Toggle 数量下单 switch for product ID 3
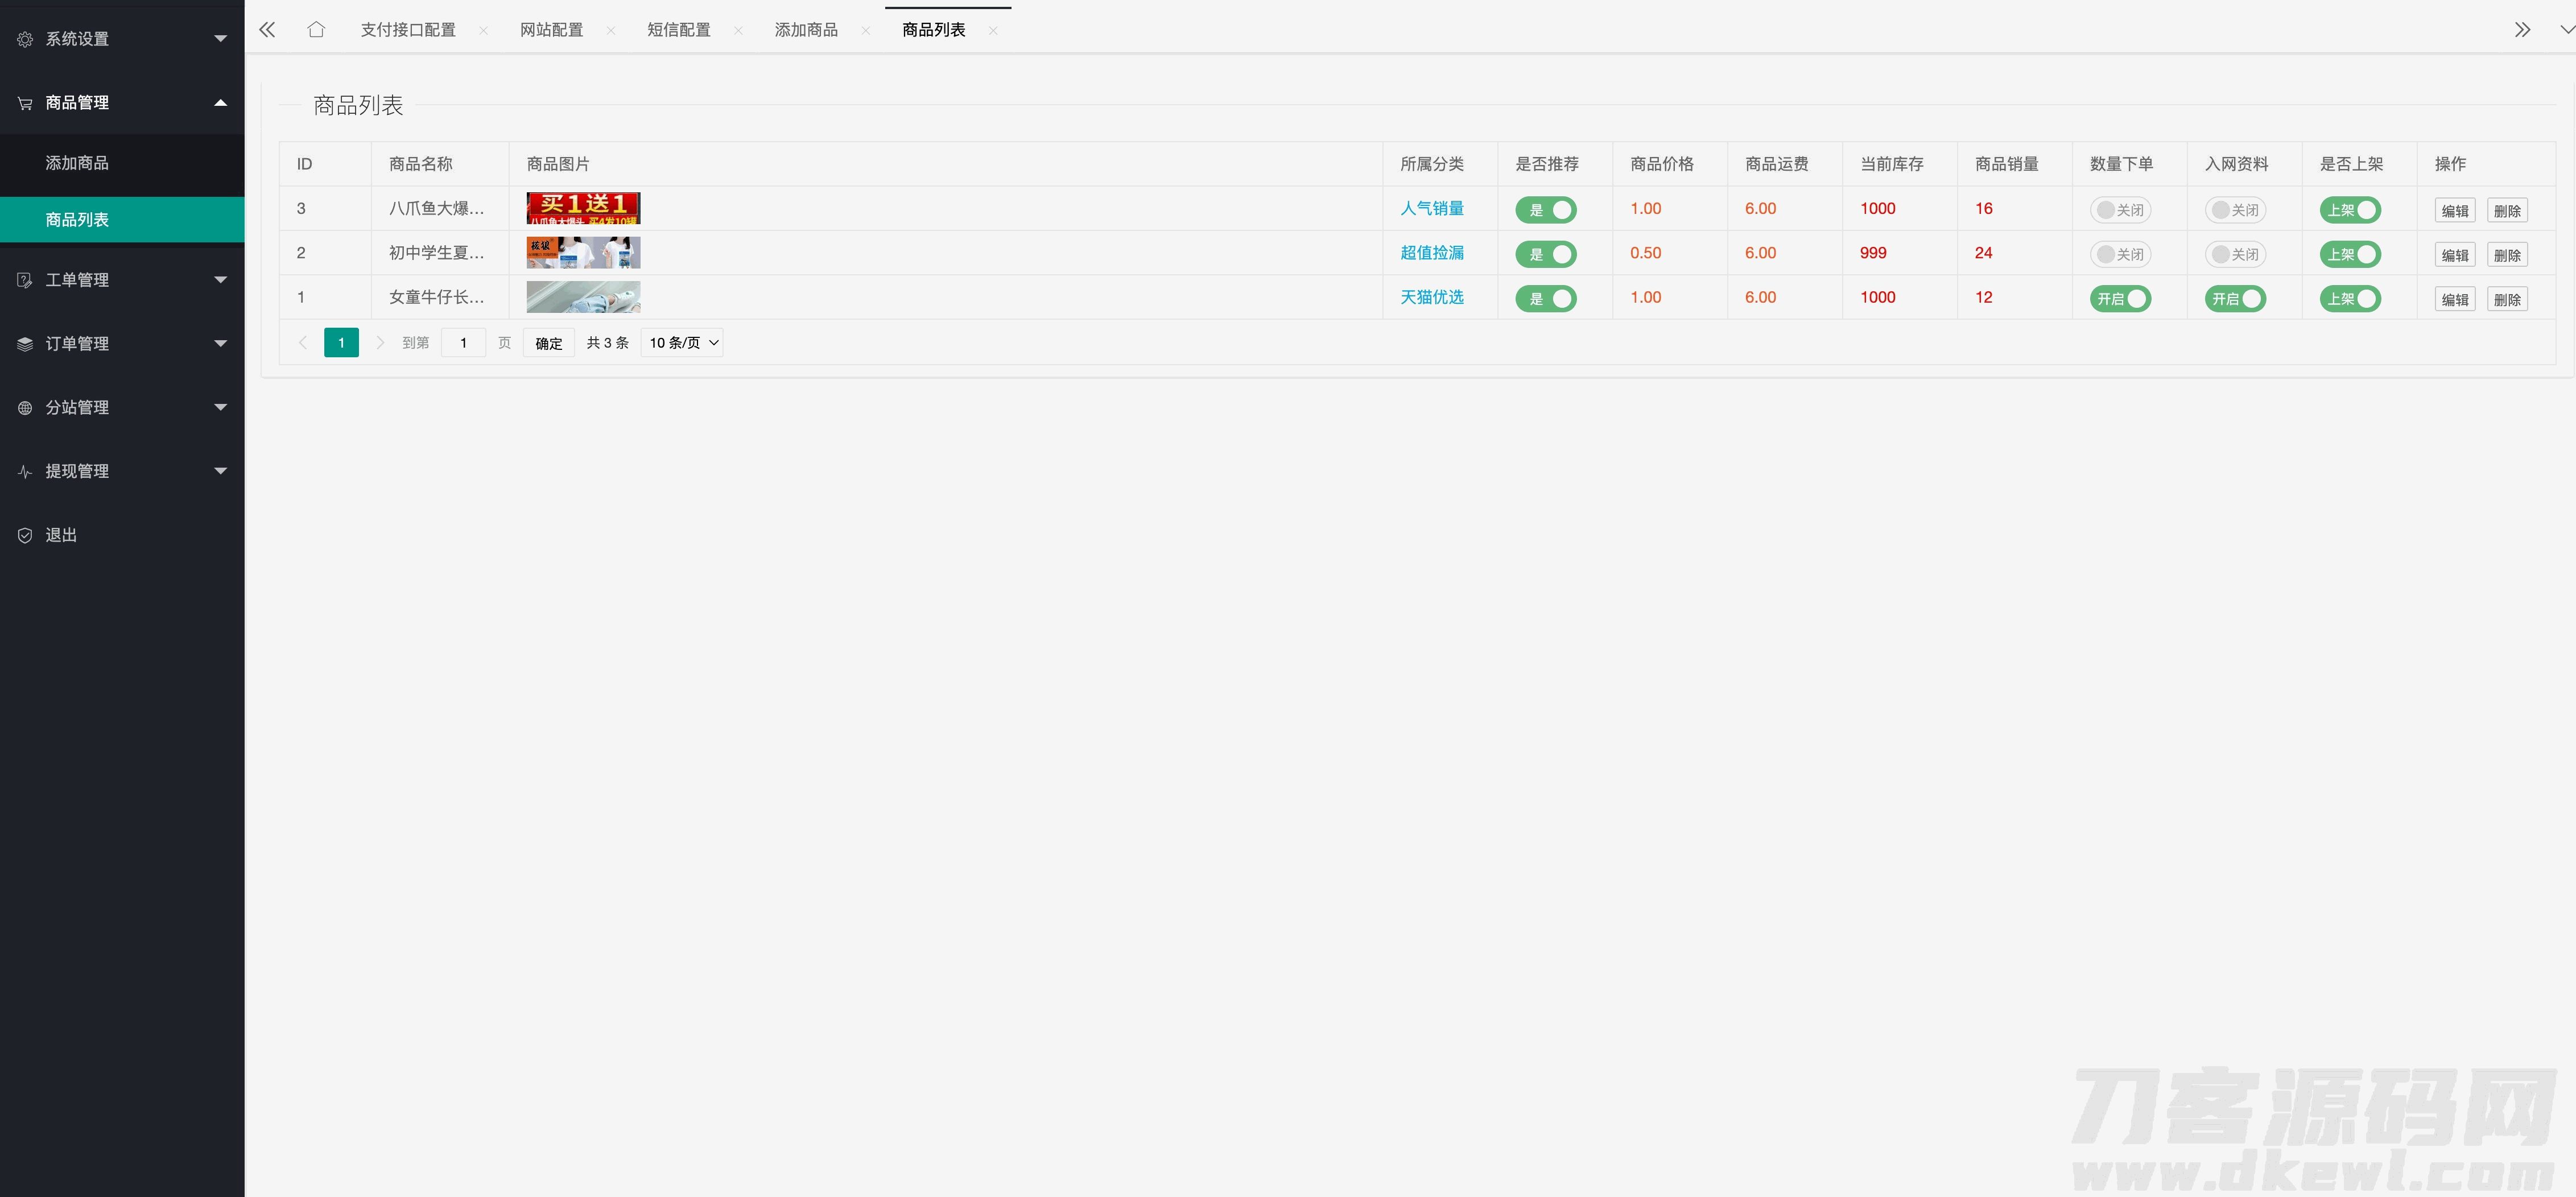 [x=2120, y=210]
